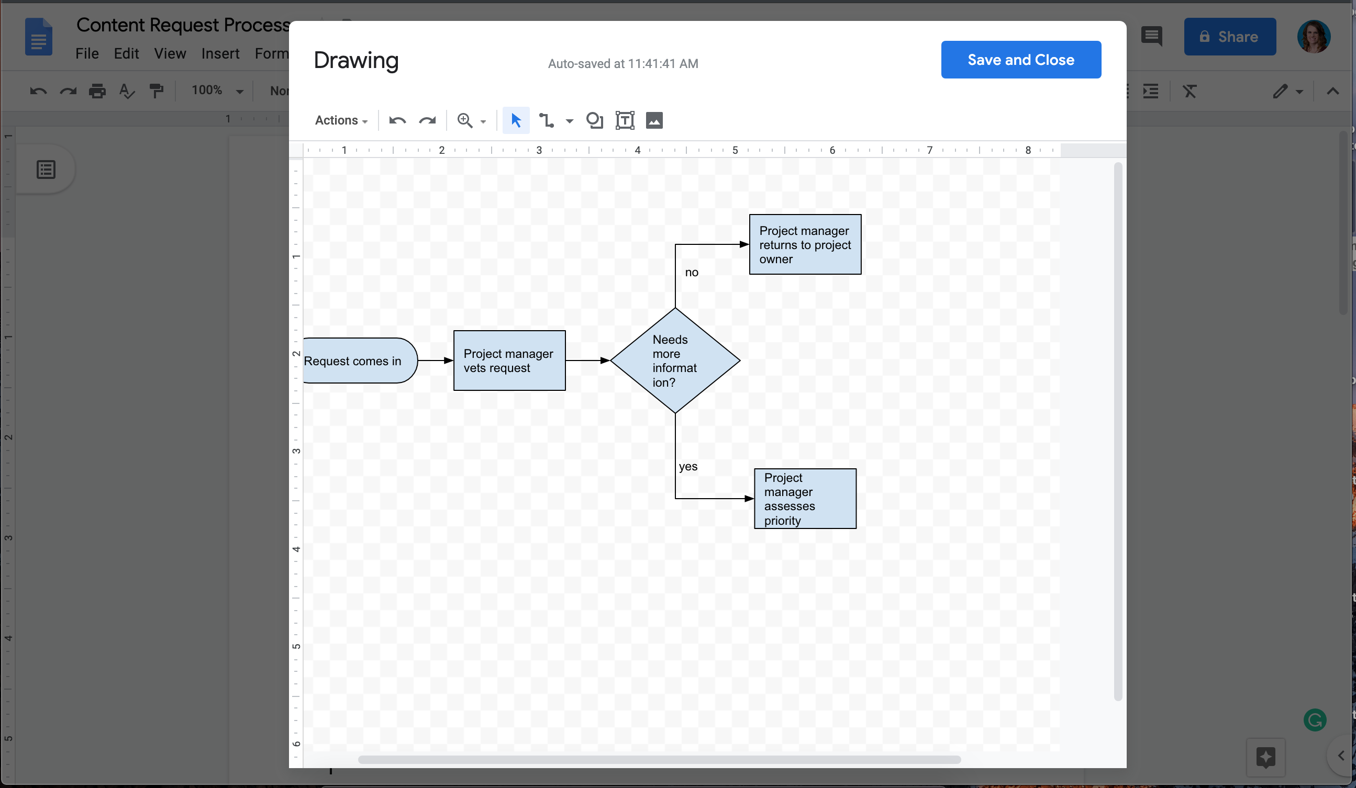Screen dimensions: 1356x788
Task: Toggle the editing toolbar visibility
Action: (1333, 91)
